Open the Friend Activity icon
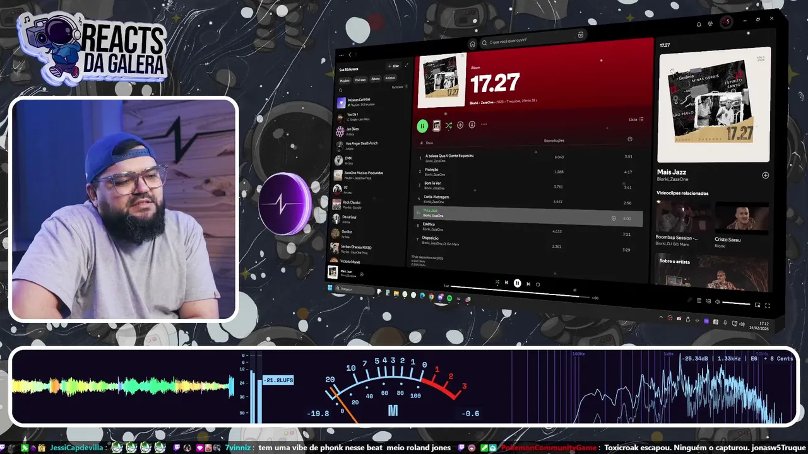This screenshot has width=808, height=454. [711, 24]
